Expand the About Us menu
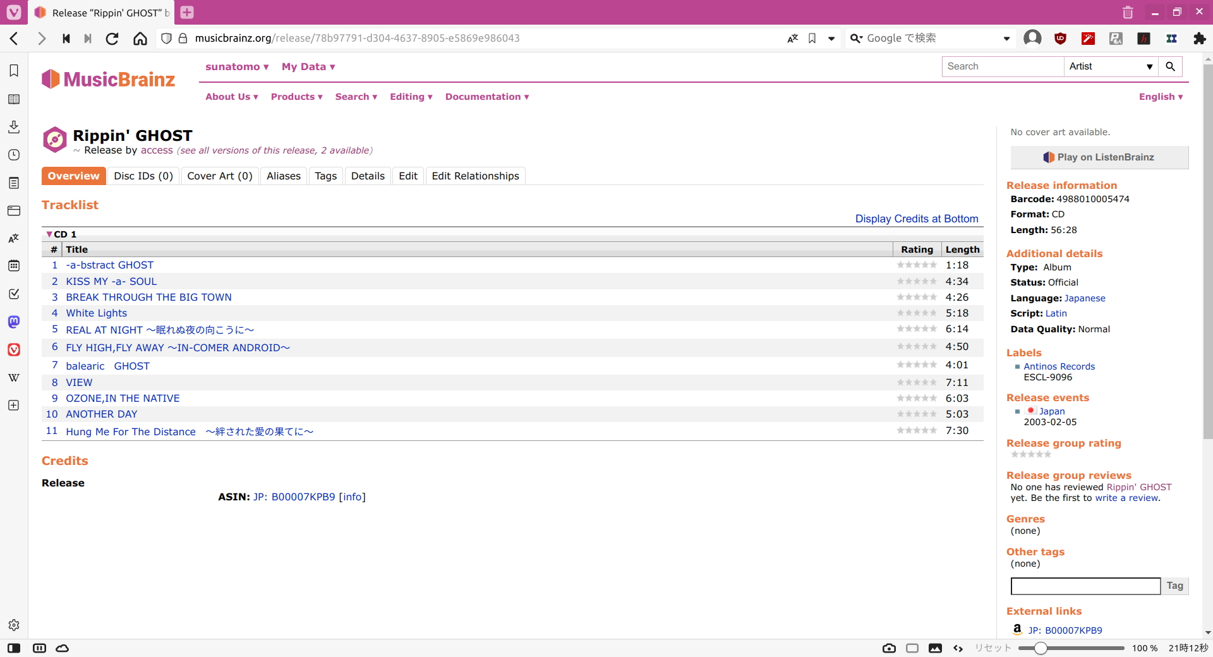 pos(232,97)
